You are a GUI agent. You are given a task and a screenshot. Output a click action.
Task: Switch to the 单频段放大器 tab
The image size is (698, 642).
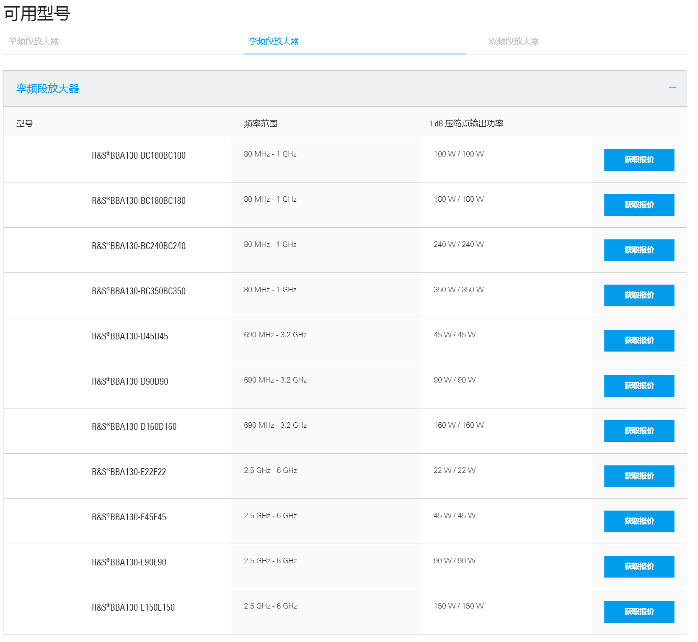point(34,41)
